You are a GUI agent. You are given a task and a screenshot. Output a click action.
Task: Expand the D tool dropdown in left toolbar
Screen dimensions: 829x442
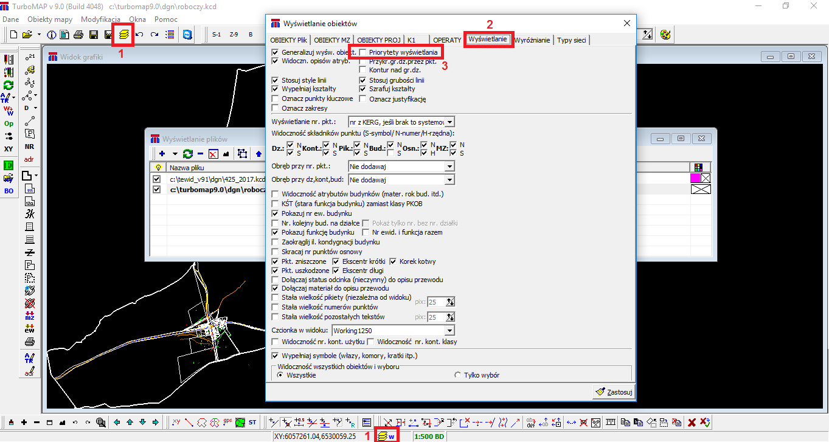pyautogui.click(x=35, y=108)
